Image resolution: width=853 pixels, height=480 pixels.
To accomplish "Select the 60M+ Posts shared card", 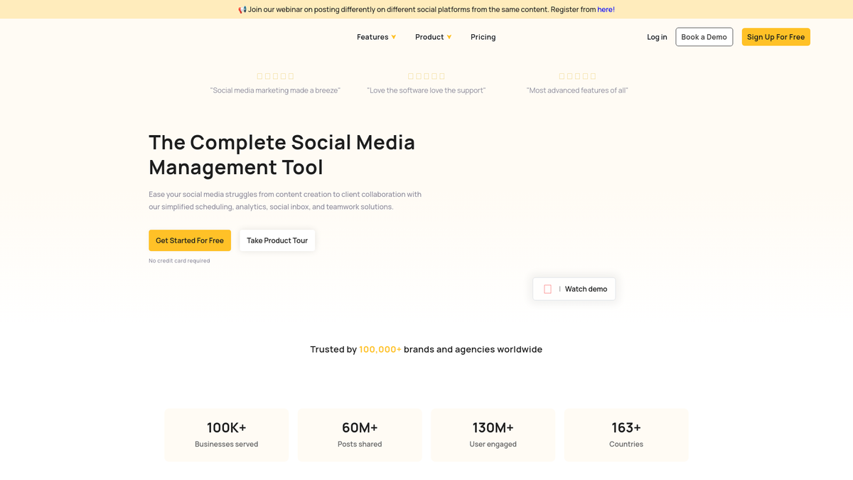I will (x=360, y=434).
